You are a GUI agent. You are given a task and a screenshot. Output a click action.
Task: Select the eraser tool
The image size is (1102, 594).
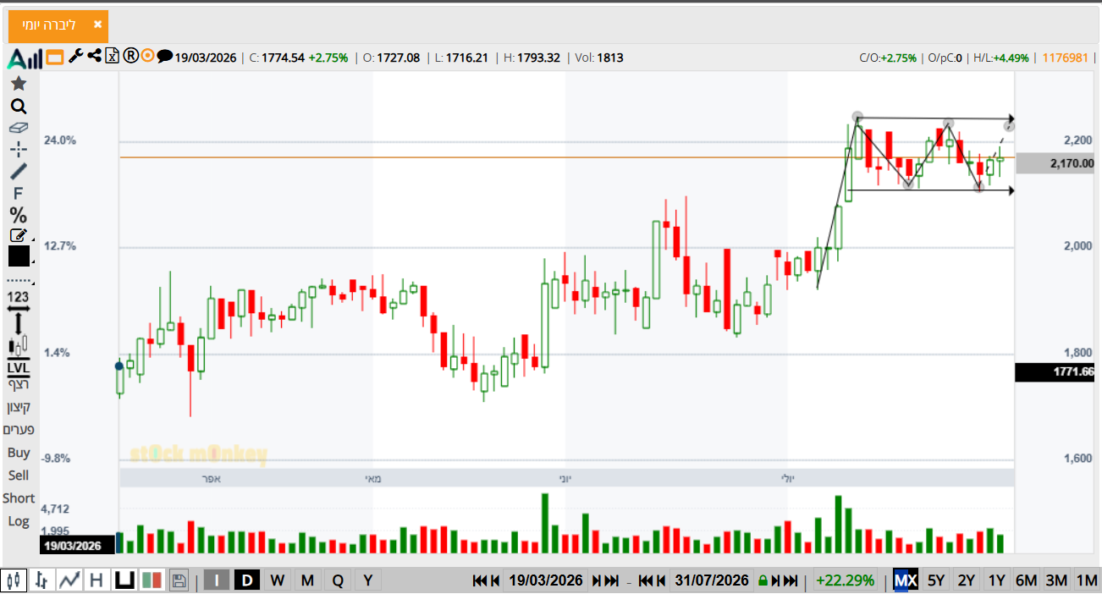18,128
